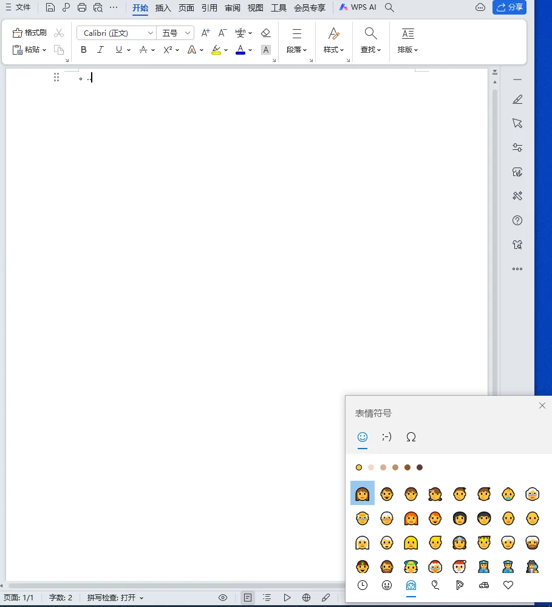Open the sliders settings icon in right sidebar
552x607 pixels.
click(x=517, y=148)
